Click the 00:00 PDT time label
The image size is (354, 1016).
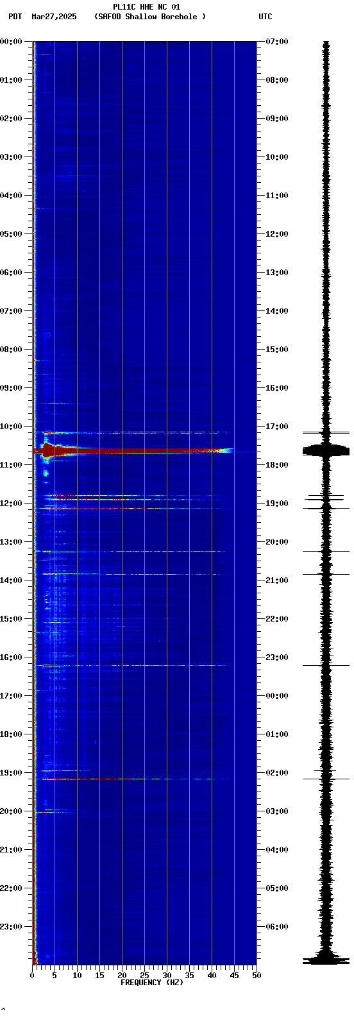point(11,42)
